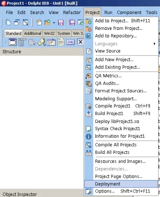Switch to the Win32 palette tab

click(49, 33)
